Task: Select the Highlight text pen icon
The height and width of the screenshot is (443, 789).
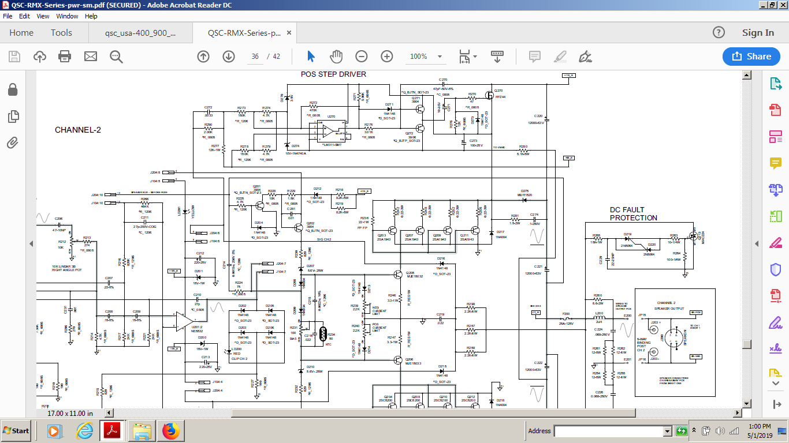Action: pyautogui.click(x=560, y=57)
